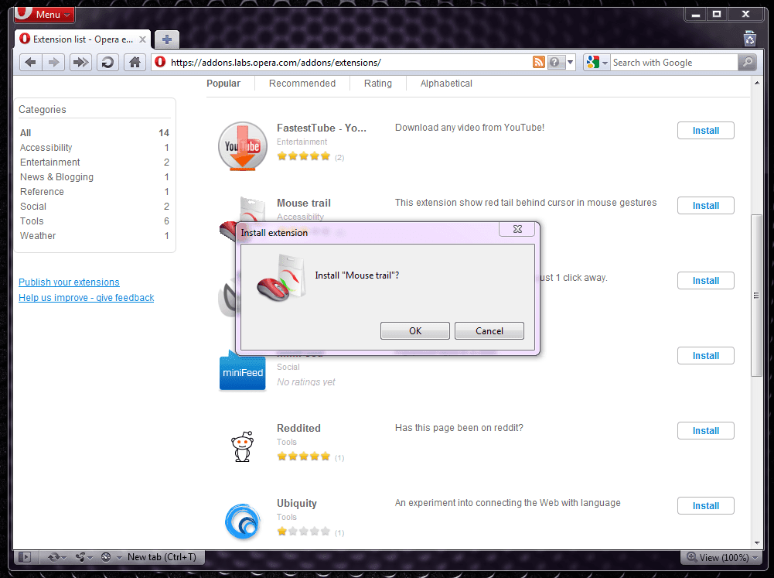This screenshot has width=774, height=578.
Task: Open the Publish your extensions link
Action: [x=69, y=282]
